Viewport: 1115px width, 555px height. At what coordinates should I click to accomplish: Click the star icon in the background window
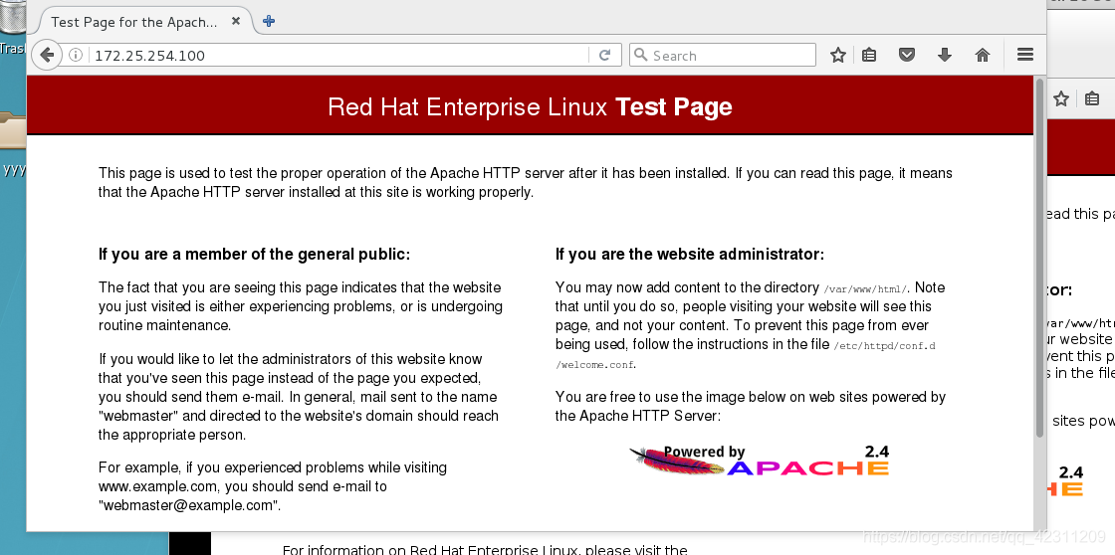pos(1061,98)
